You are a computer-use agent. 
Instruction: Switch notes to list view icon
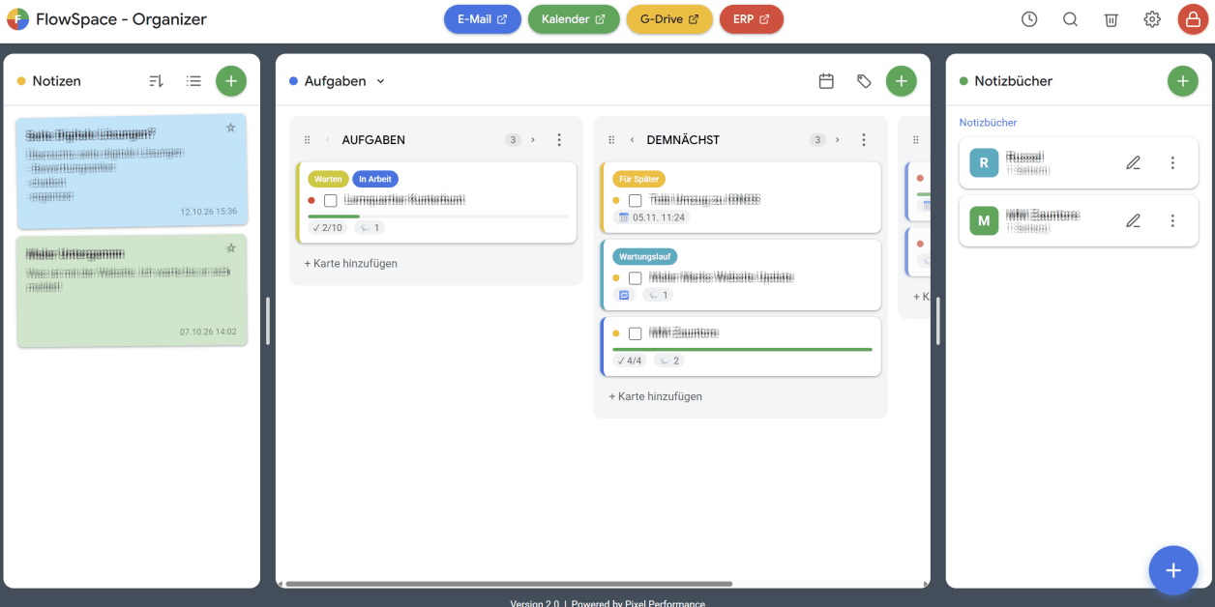click(x=193, y=81)
